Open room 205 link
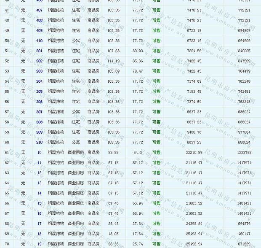The image size is (261, 248). [x=39, y=92]
